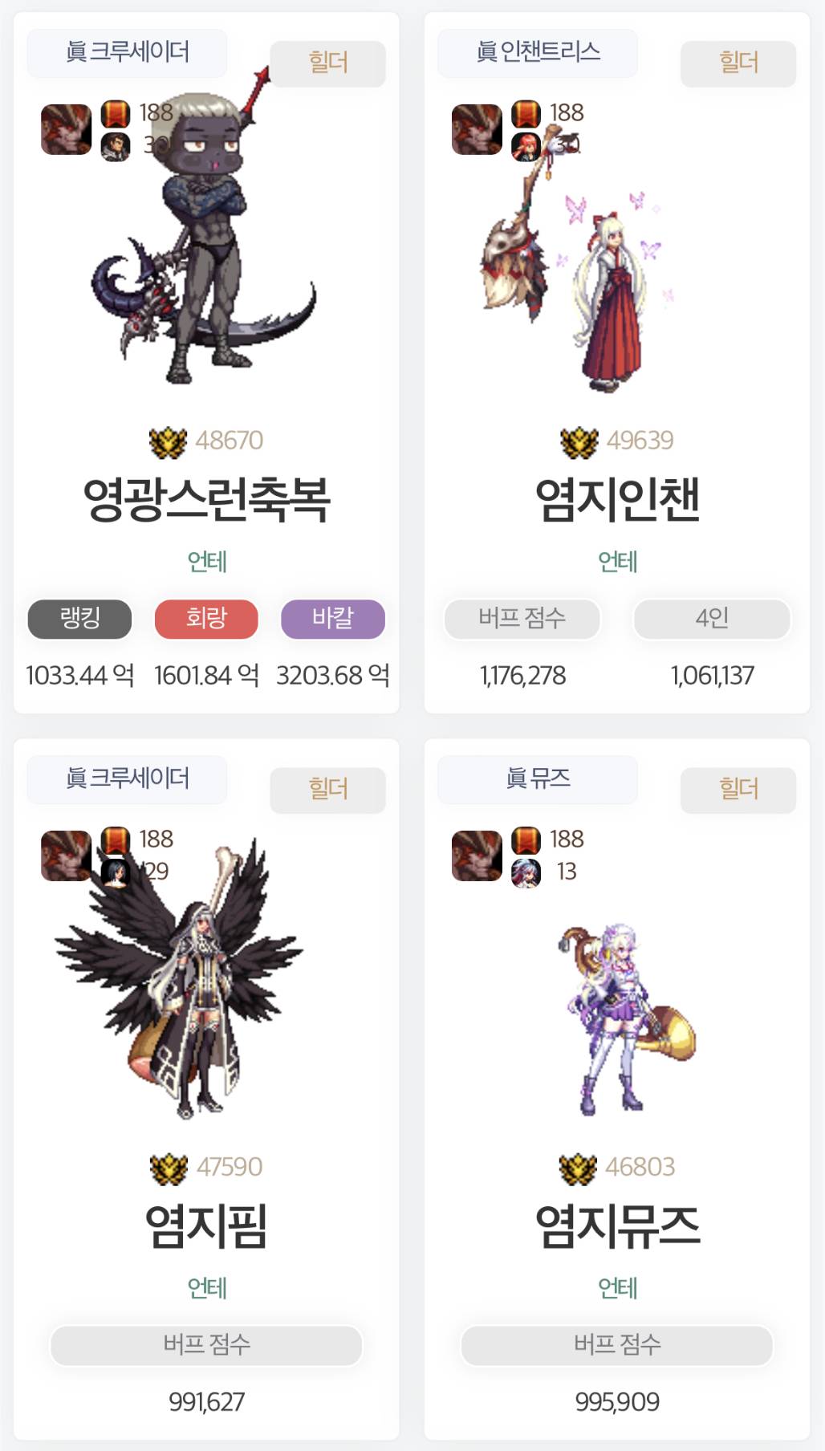Viewport: 825px width, 1451px height.
Task: Click the gold crest icon beside 46803
Action: (579, 1169)
